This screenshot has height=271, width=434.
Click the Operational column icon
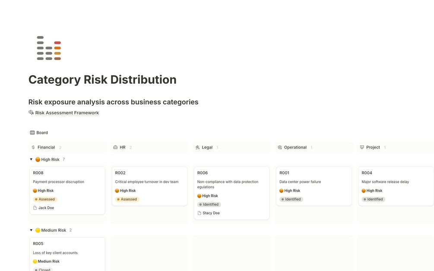280,147
